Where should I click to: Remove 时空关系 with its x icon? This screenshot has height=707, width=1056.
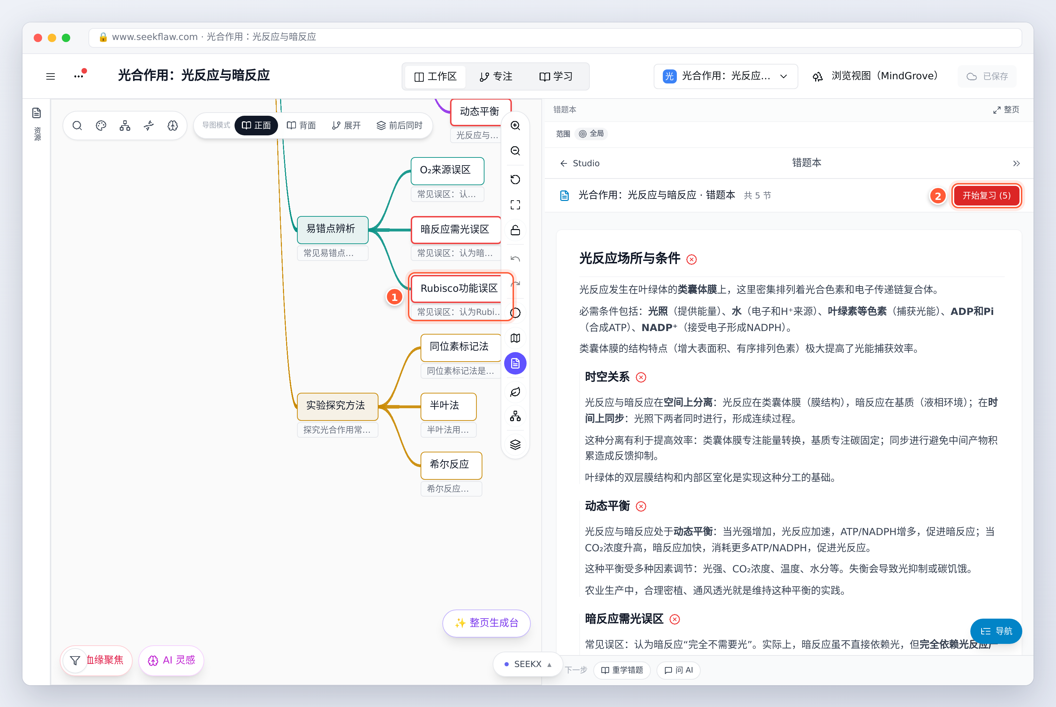[x=641, y=377]
